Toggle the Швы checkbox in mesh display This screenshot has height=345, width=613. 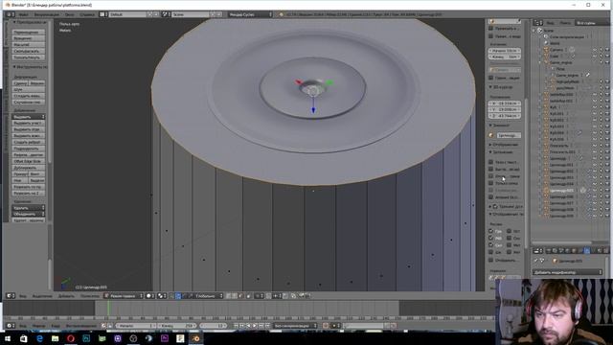[x=490, y=252]
